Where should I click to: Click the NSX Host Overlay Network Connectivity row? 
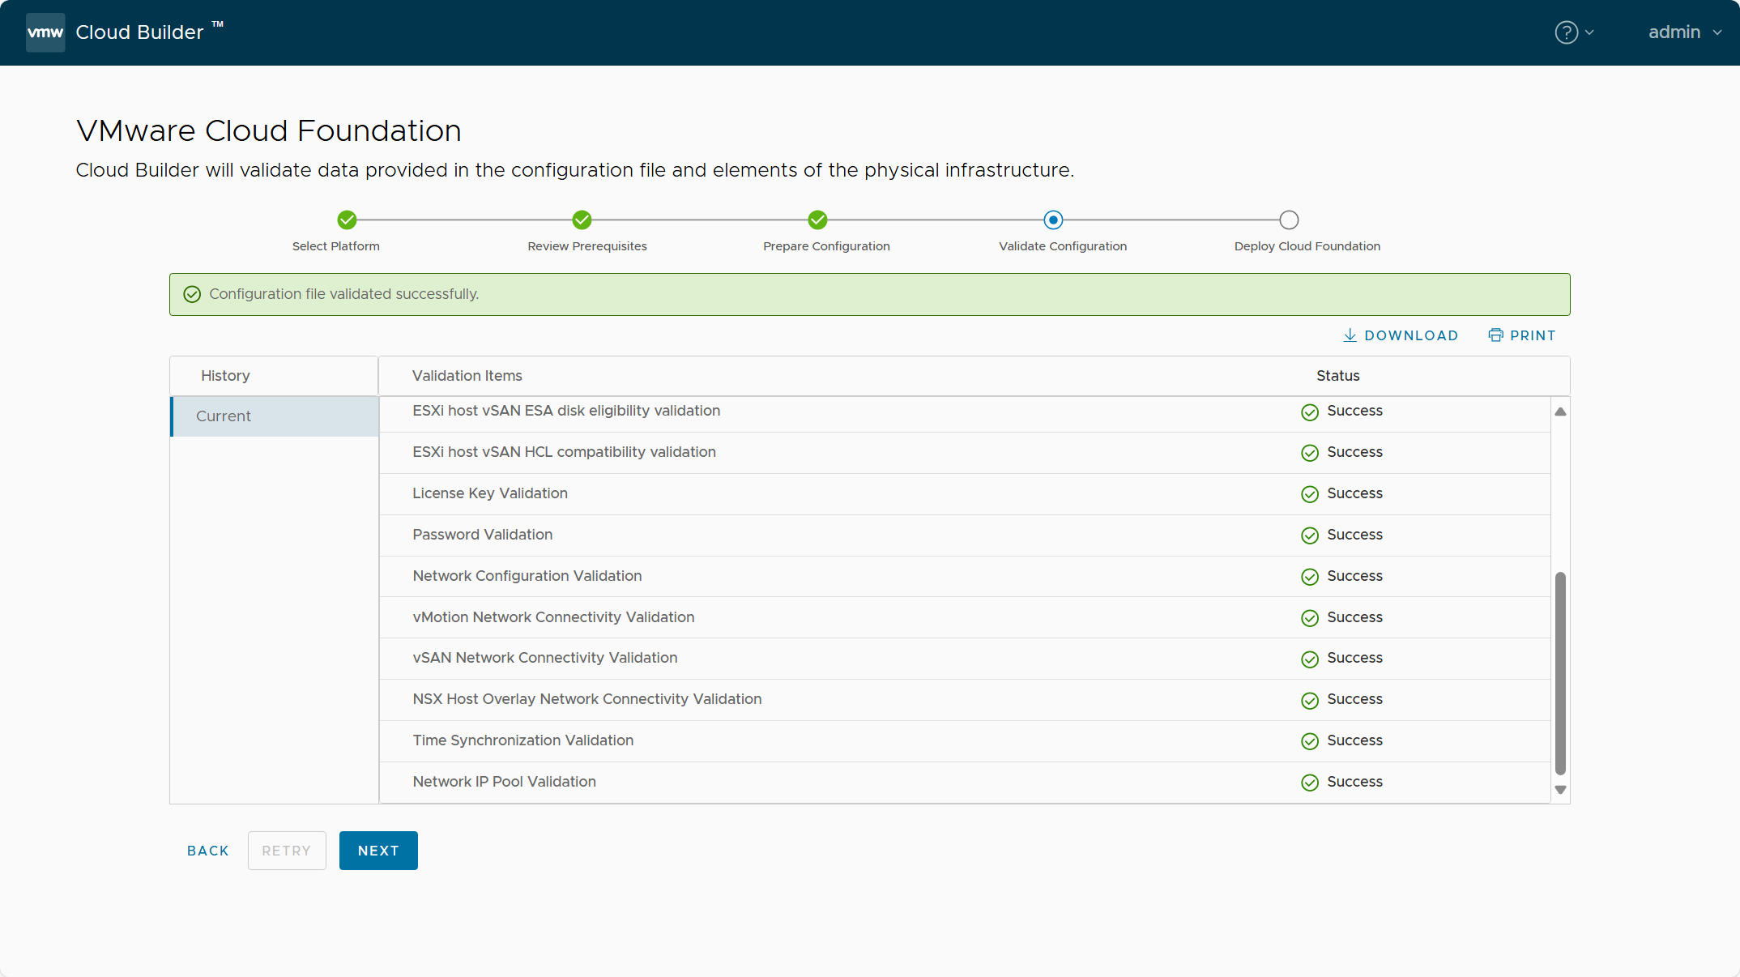[x=965, y=700]
